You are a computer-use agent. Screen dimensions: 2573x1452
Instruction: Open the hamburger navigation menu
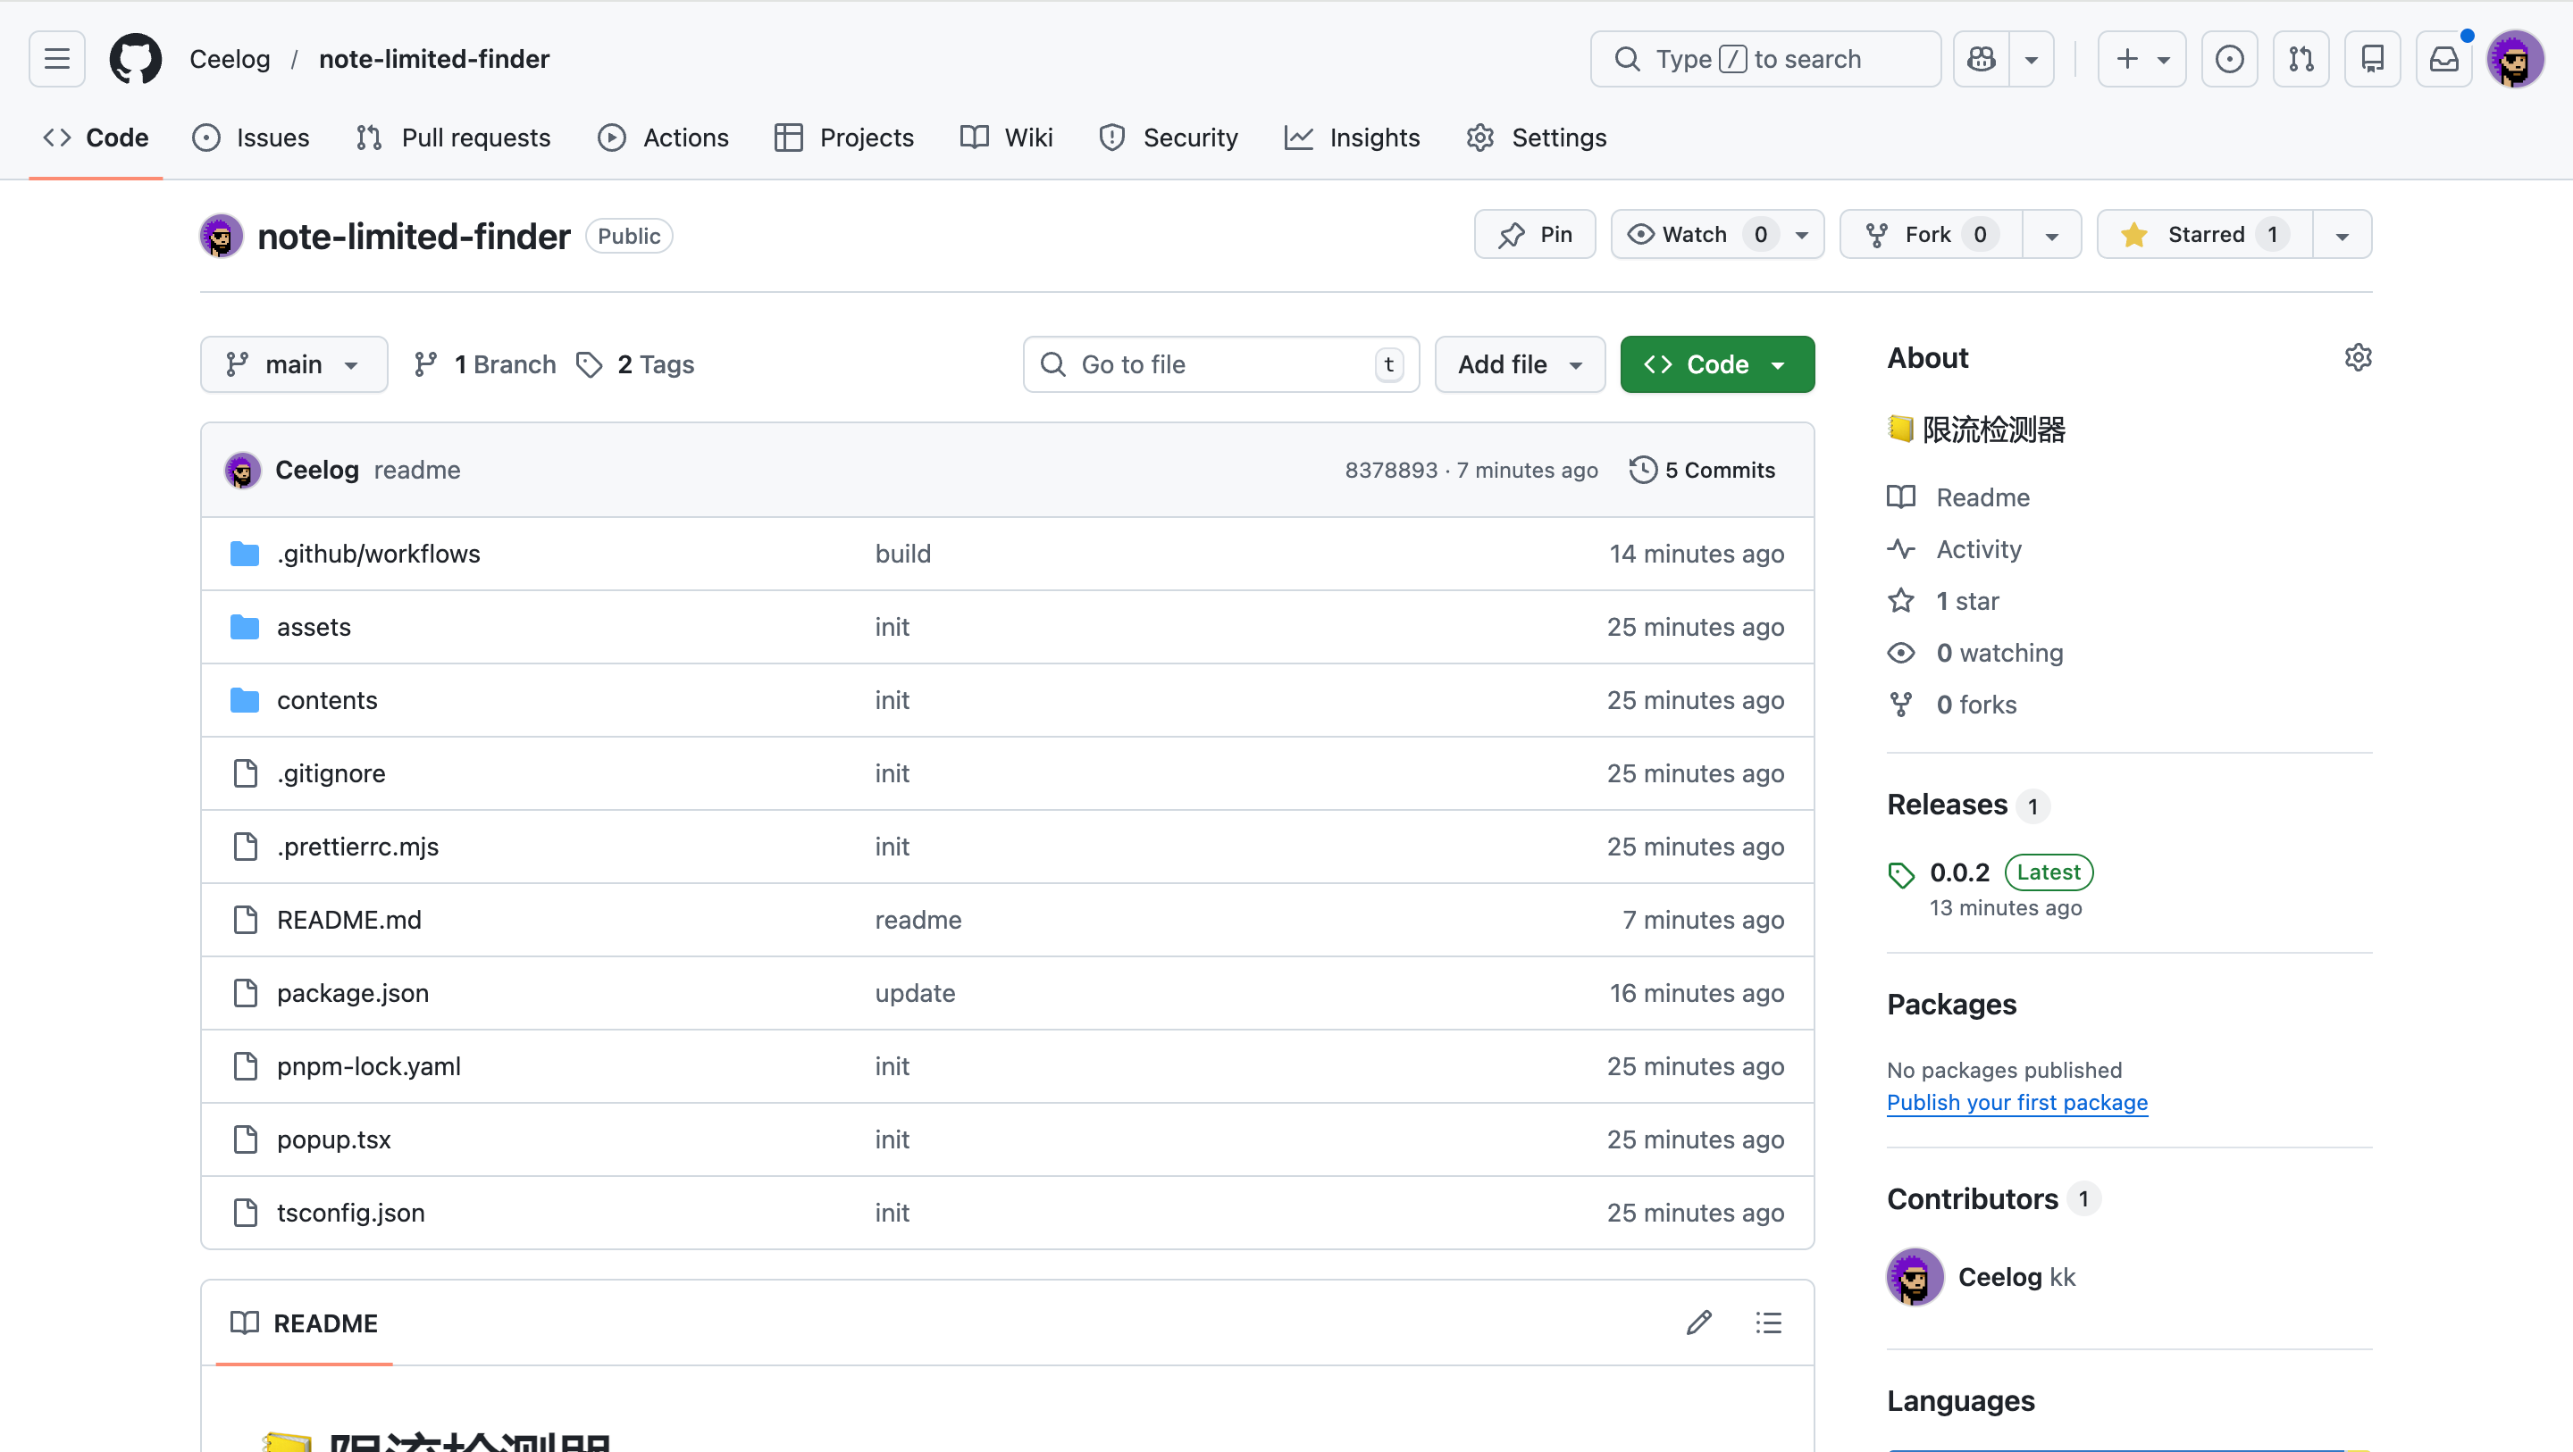tap(57, 59)
